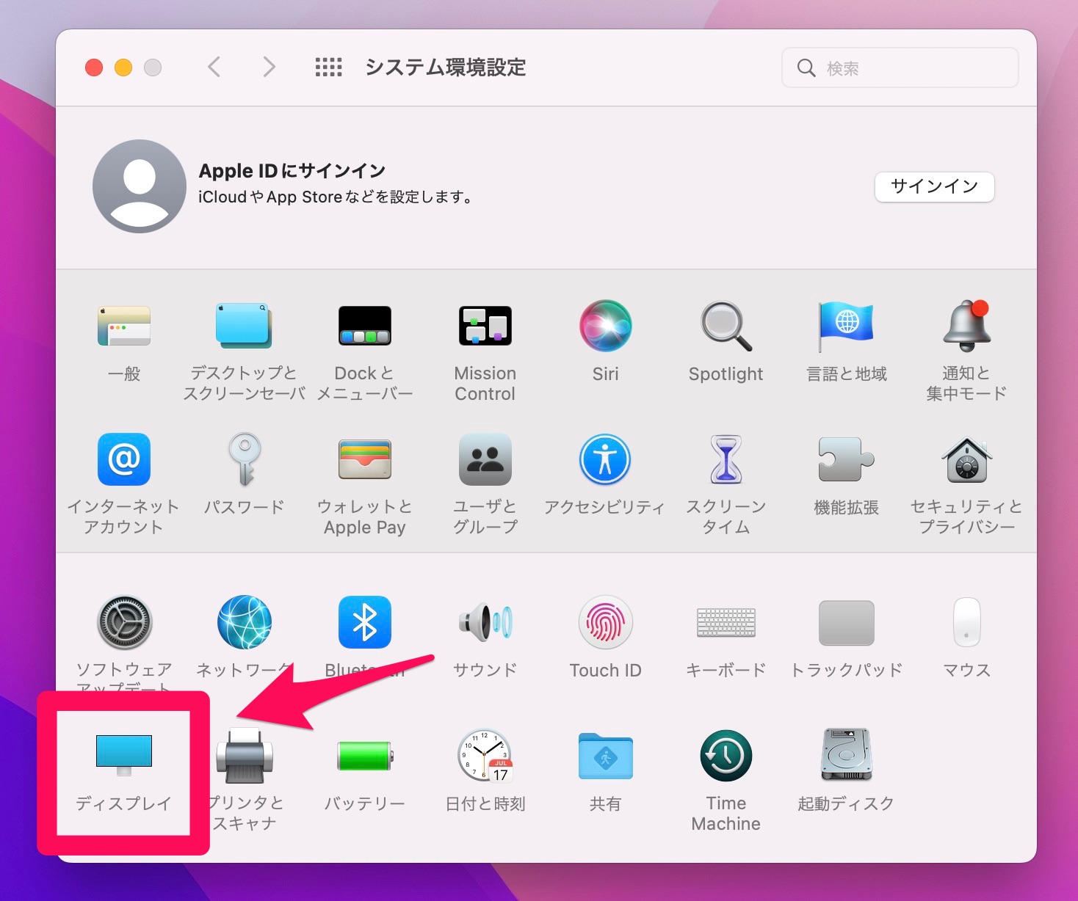
Task: Open Siri preferences
Action: [x=605, y=326]
